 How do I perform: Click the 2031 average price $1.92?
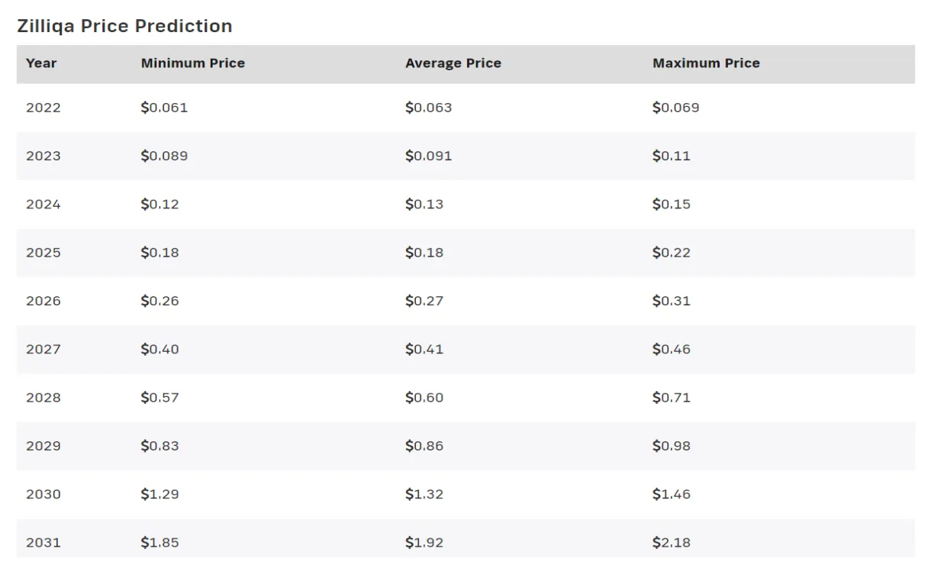point(424,543)
